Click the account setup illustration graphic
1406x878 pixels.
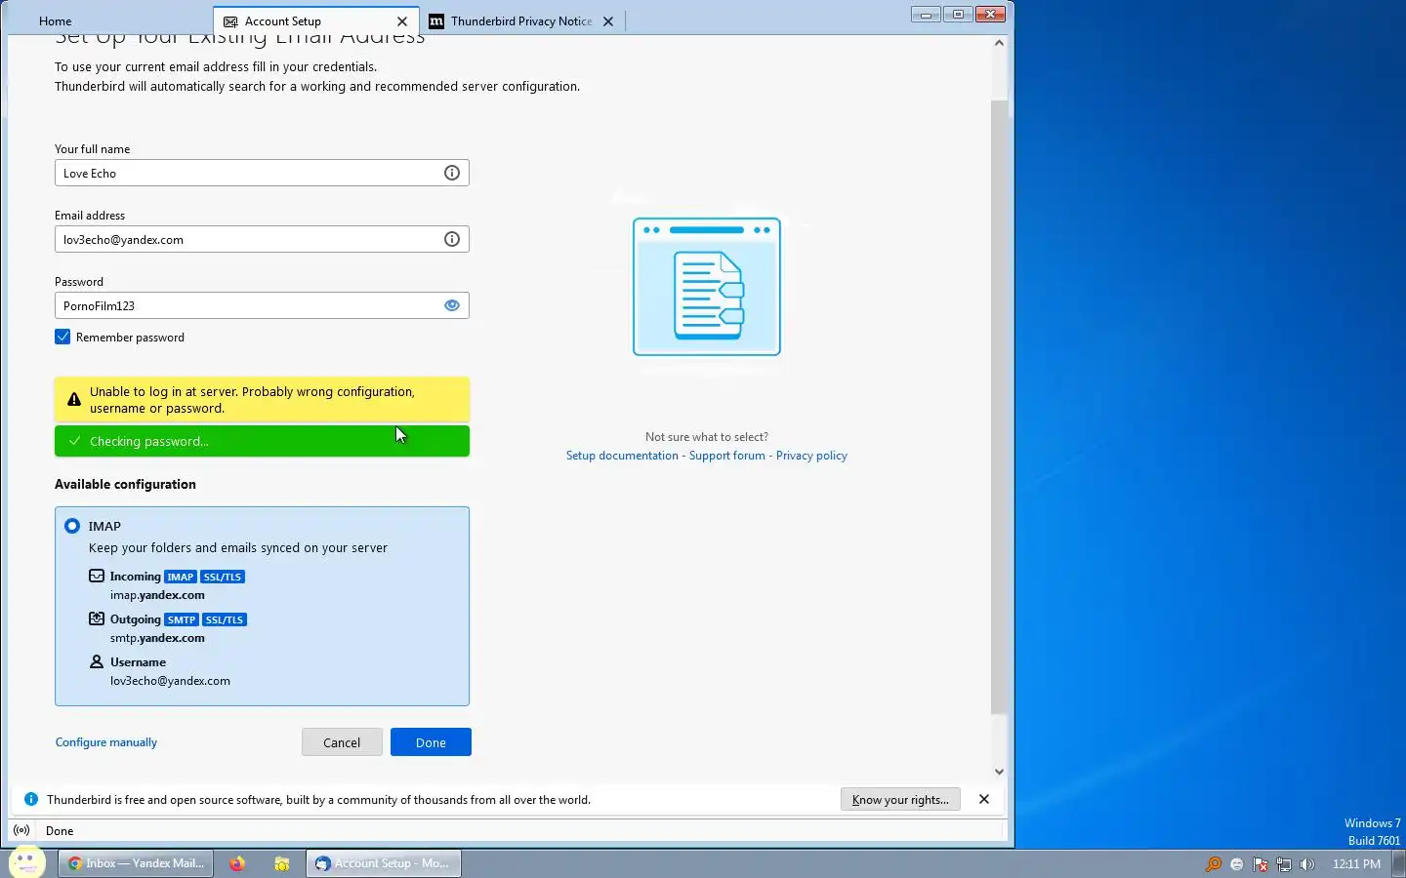[x=707, y=286]
